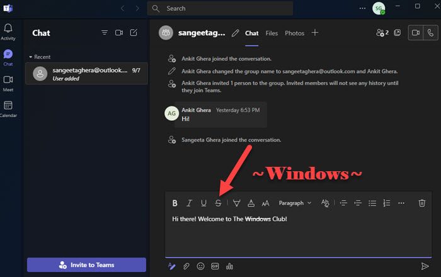Screen dimensions: 441x277
Task: Create a poll
Action: pos(229,266)
